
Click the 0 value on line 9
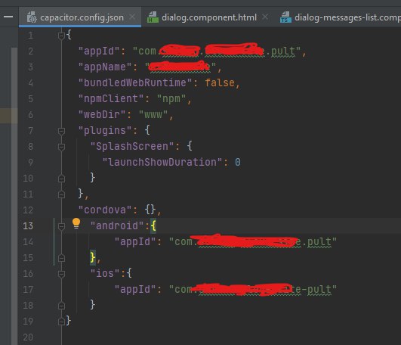click(x=238, y=163)
